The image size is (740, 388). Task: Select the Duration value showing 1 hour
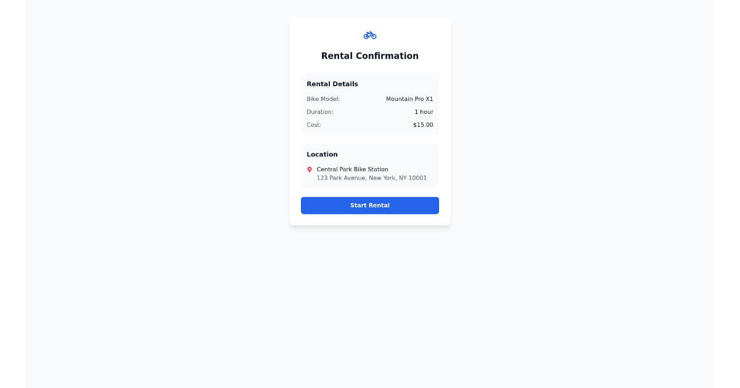[424, 111]
